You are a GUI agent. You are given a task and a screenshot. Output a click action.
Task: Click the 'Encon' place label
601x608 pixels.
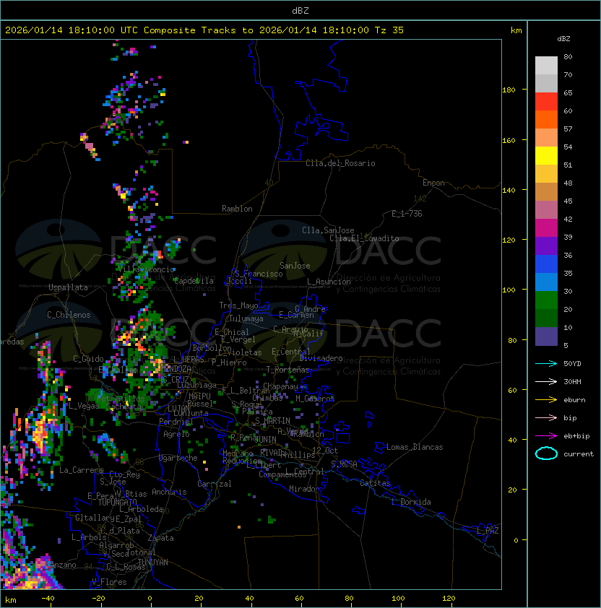(x=433, y=183)
